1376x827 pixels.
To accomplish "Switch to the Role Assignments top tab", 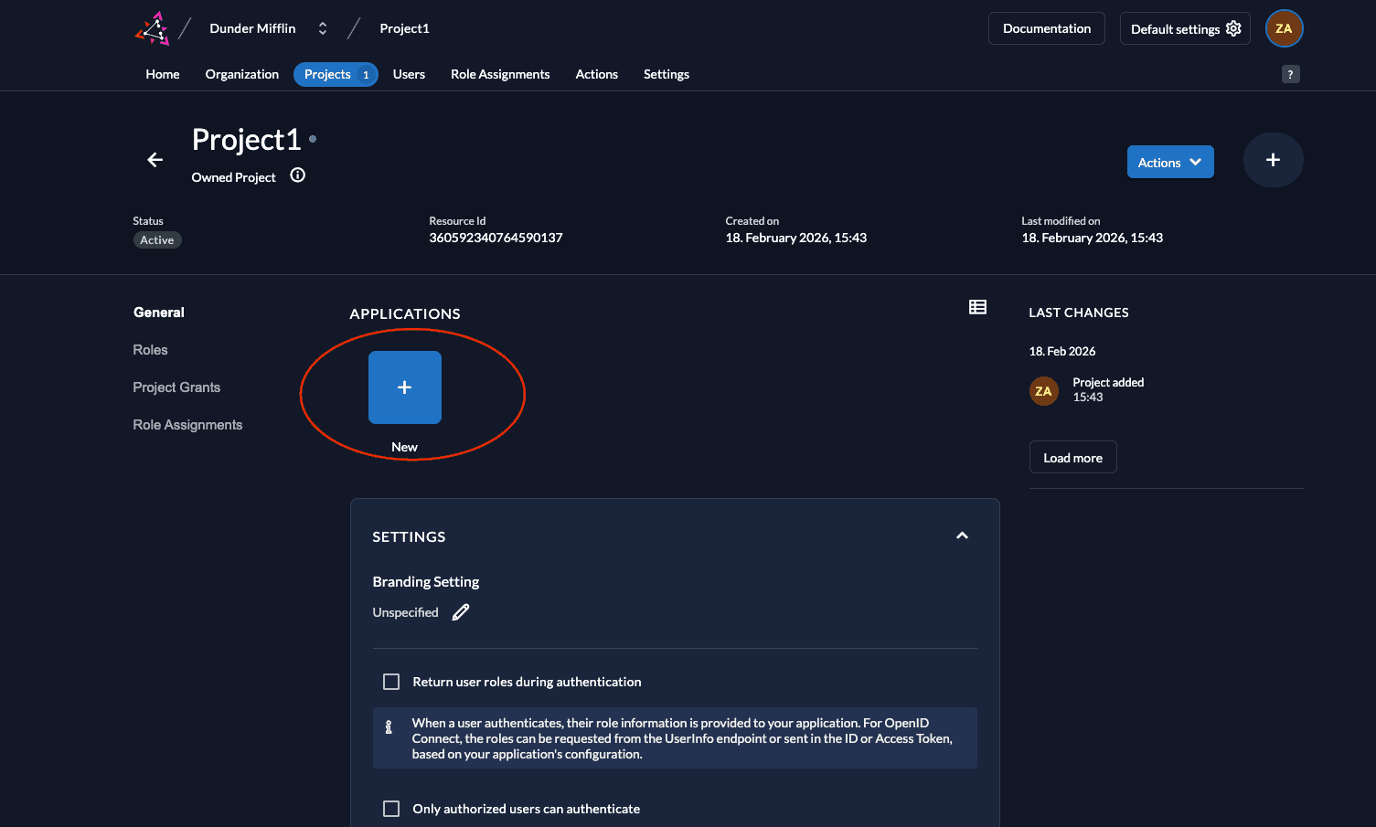I will coord(500,74).
